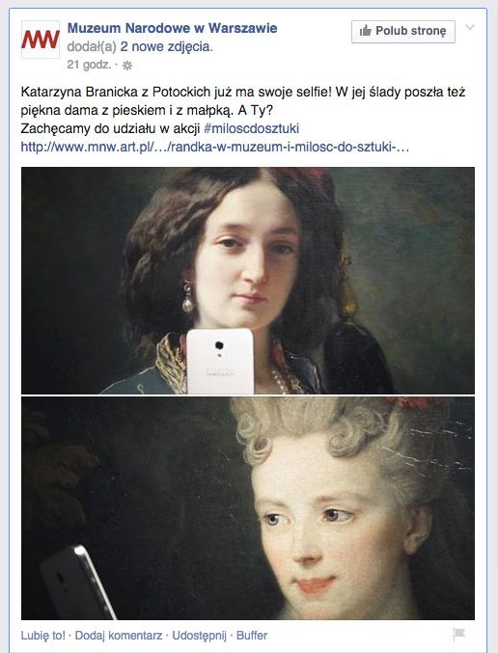Open the '2 nowe zdjęcia' album link
The height and width of the screenshot is (653, 498).
pyautogui.click(x=166, y=46)
